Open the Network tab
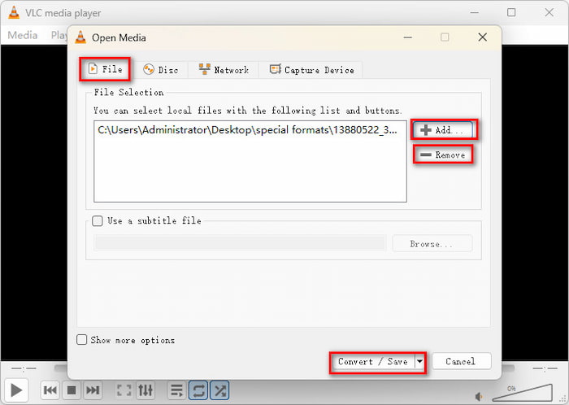Screen dimensions: 569x405 click(x=224, y=70)
